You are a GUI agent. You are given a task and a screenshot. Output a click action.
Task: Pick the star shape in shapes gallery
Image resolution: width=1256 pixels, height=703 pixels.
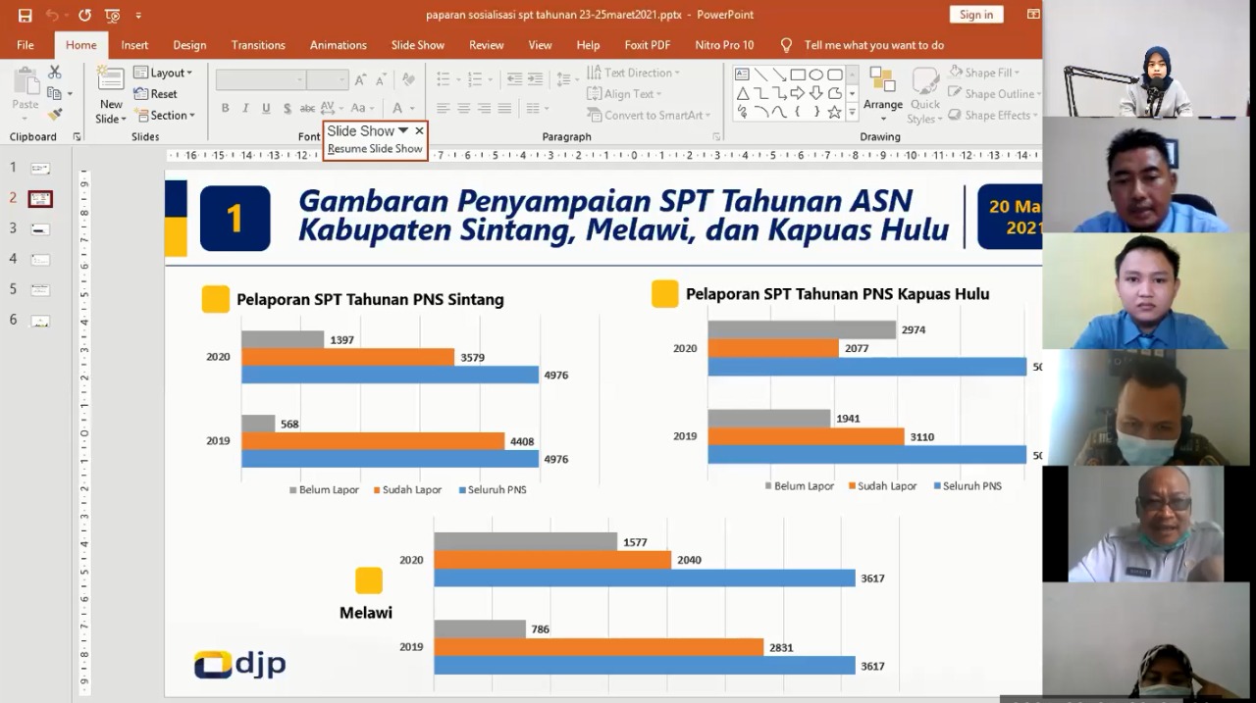(x=834, y=112)
